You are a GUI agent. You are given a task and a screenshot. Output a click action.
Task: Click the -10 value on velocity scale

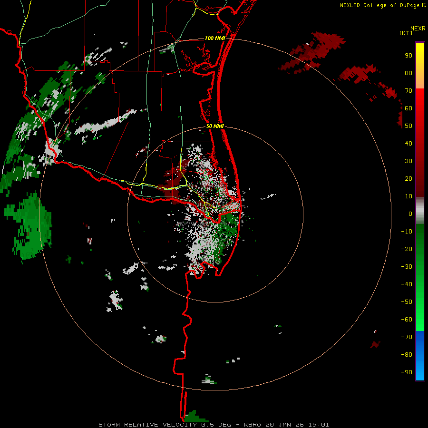click(x=407, y=232)
